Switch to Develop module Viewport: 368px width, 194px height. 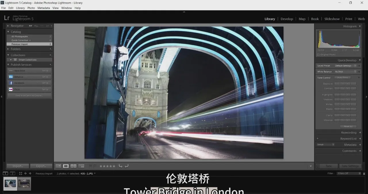click(287, 19)
